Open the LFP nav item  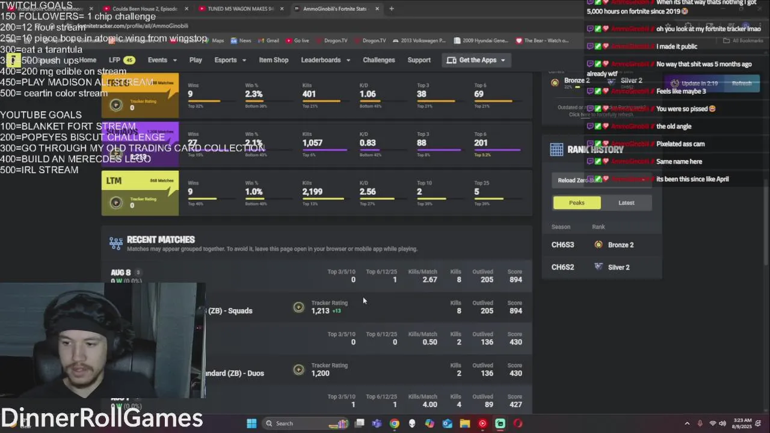(x=121, y=60)
